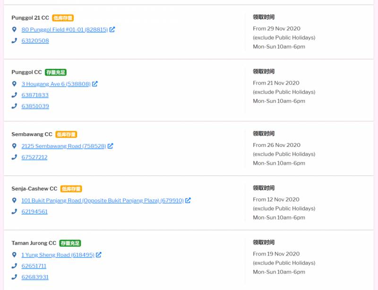This screenshot has height=290, width=378.
Task: Open address link 3 Hougang Ave 6
Action: click(x=56, y=84)
